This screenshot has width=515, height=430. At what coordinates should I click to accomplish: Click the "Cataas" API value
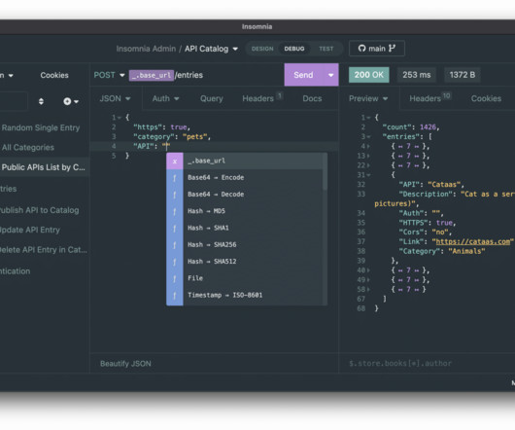click(444, 185)
